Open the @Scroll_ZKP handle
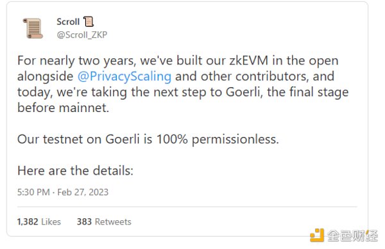This screenshot has width=385, height=249. point(82,35)
